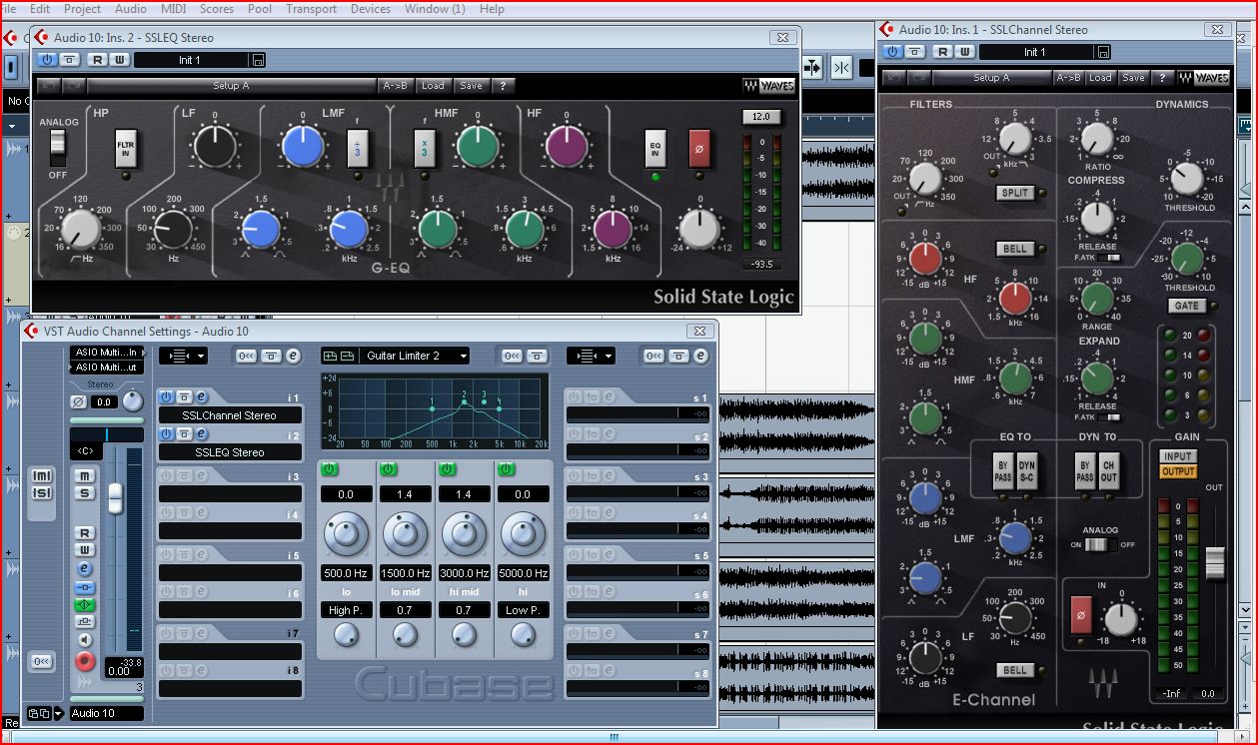
Task: Toggle insert i1 SSLChannel power button
Action: click(166, 397)
